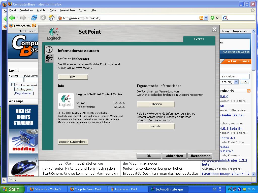Click the Hilfe button in SetPoint
The image size is (258, 193).
click(x=73, y=77)
